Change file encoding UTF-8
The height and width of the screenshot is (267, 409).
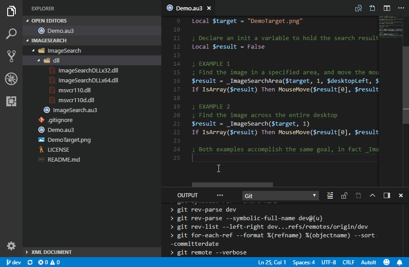[x=329, y=262]
